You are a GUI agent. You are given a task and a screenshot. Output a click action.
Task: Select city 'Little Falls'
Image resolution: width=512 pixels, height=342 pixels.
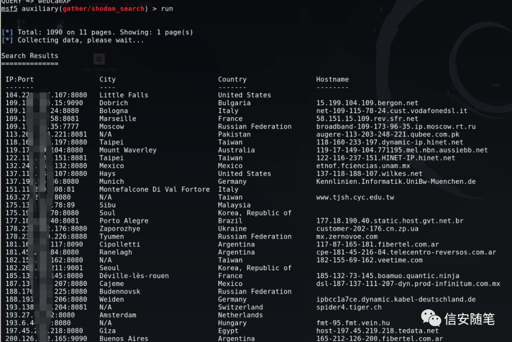click(x=124, y=95)
